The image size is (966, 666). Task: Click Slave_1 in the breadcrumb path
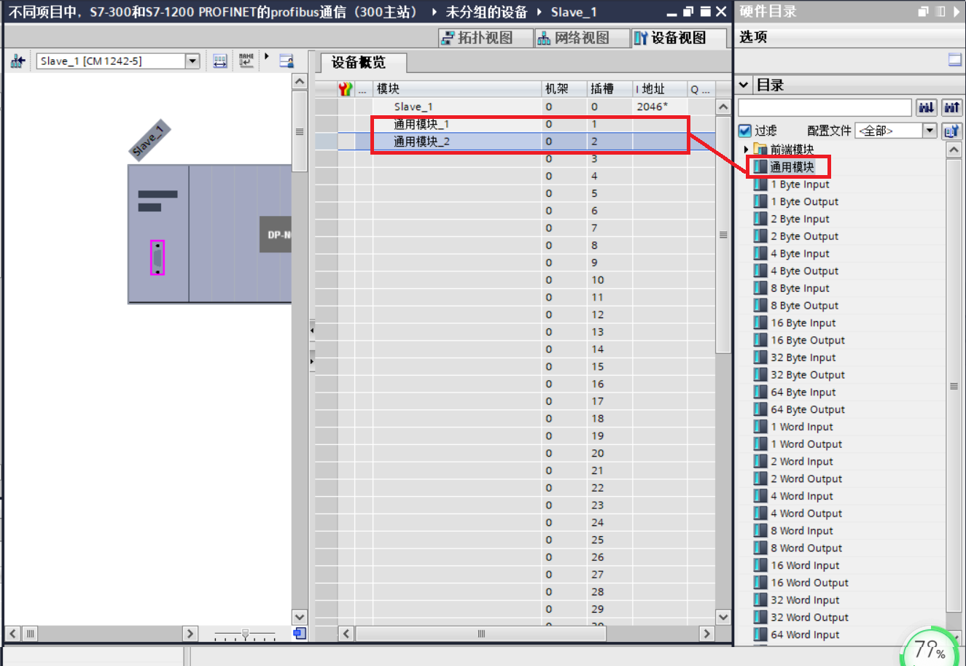[x=574, y=12]
